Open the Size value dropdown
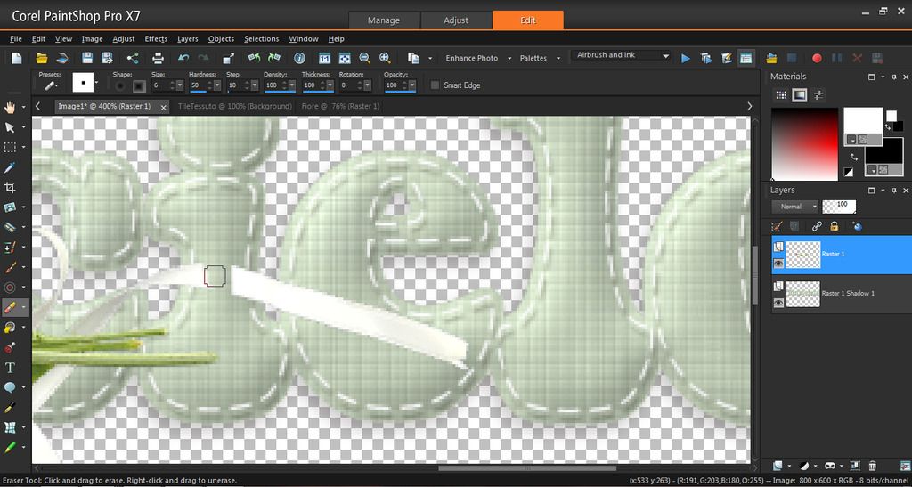 click(180, 85)
